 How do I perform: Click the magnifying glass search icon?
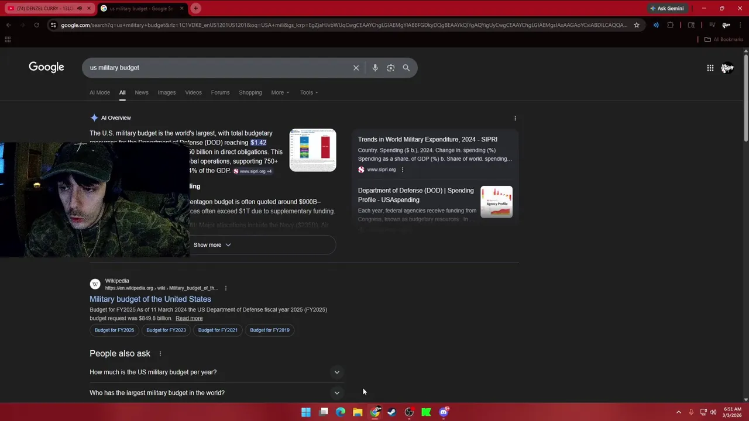coord(406,68)
